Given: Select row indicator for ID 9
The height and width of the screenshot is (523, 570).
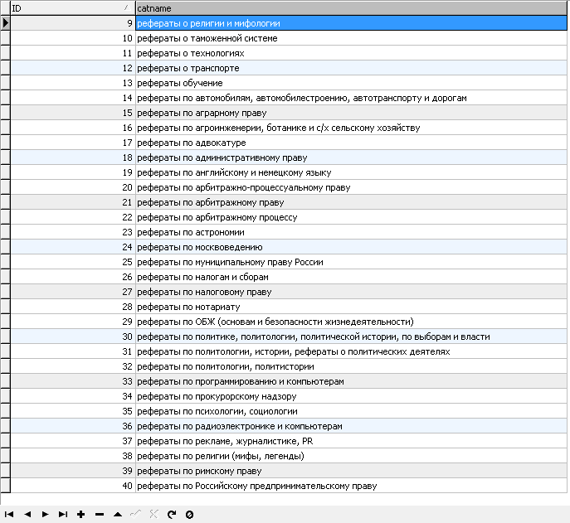Looking at the screenshot, I should (x=5, y=23).
